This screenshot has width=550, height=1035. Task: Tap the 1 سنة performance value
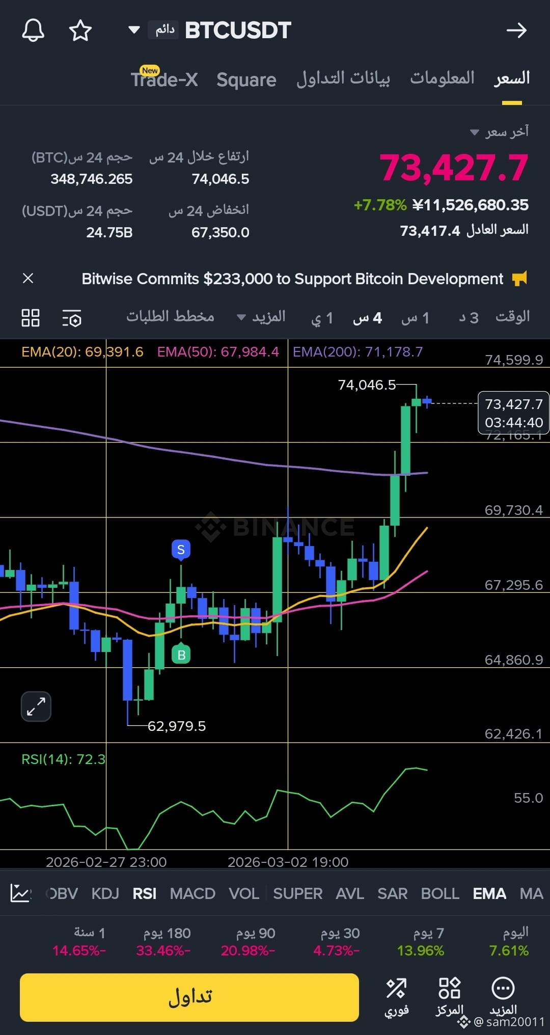(79, 950)
